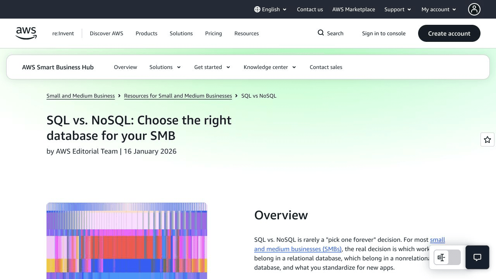This screenshot has width=496, height=279.
Task: Click the Search label in header
Action: [335, 33]
